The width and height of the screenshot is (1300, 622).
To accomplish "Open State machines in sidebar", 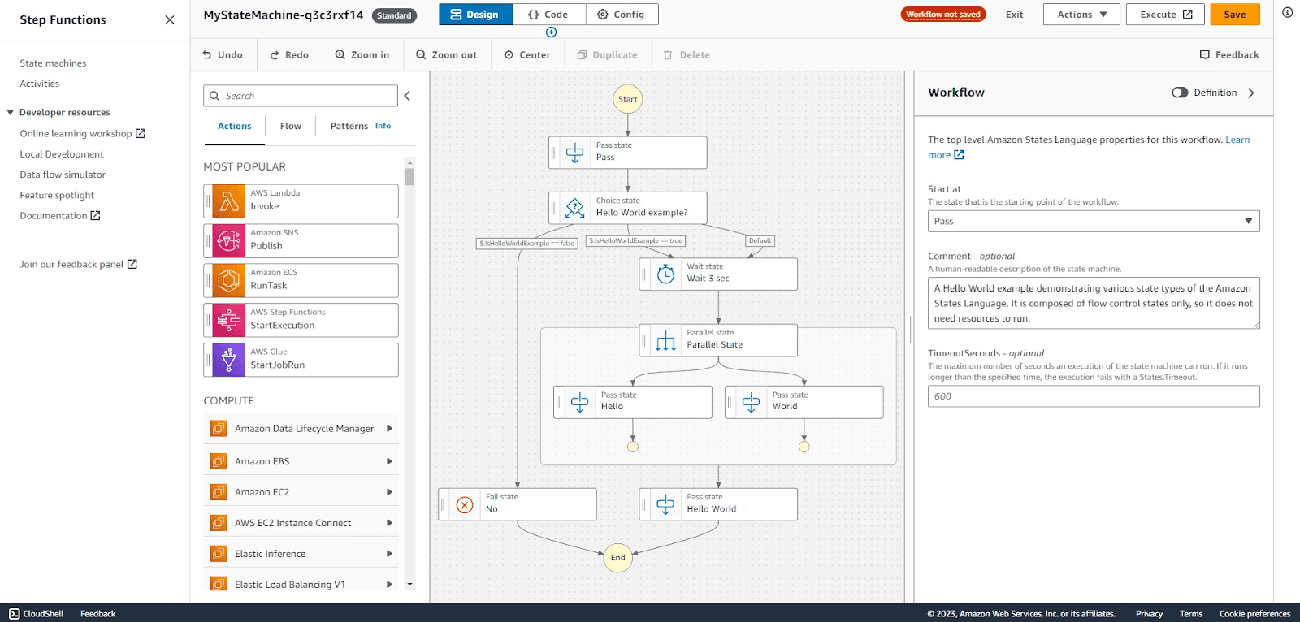I will click(x=53, y=63).
